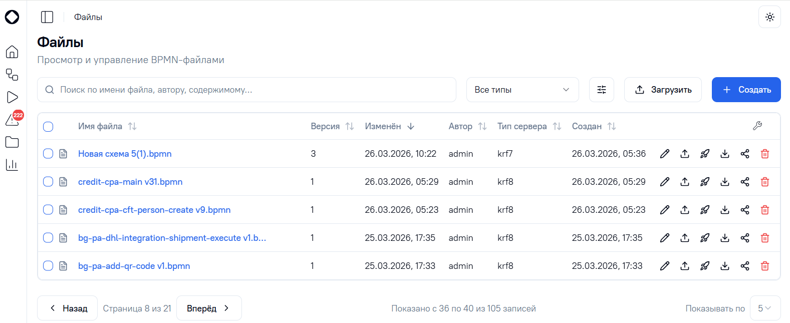790x323 pixels.
Task: Sort by Версия column
Action: (332, 126)
